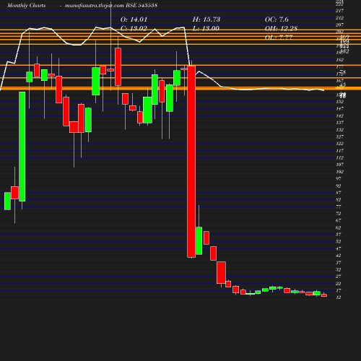Click the 52 price axis label

[339, 241]
